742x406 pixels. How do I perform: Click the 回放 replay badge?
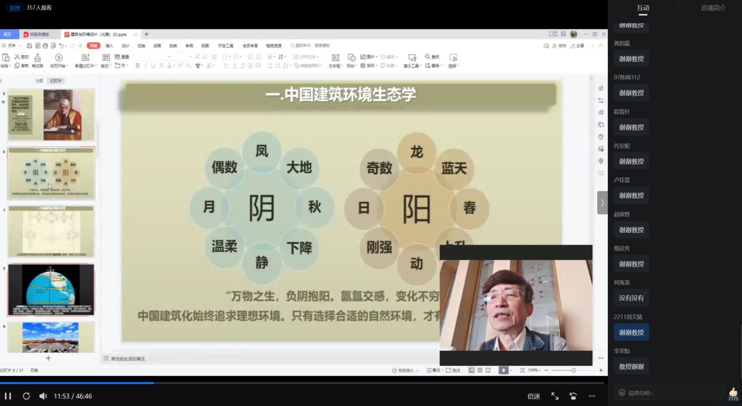point(14,8)
